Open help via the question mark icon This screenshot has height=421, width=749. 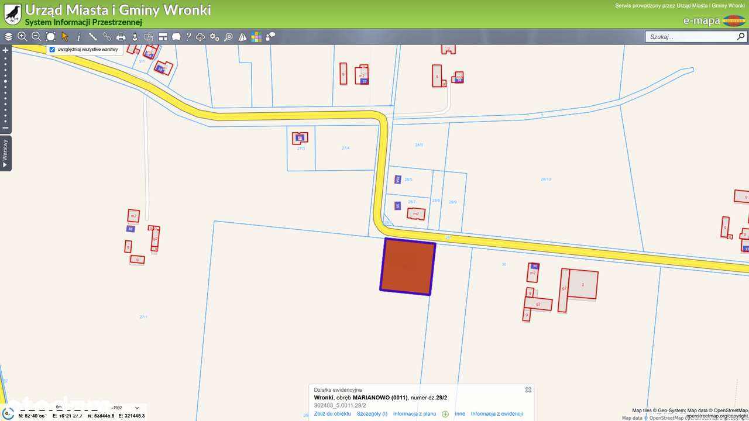coord(188,36)
